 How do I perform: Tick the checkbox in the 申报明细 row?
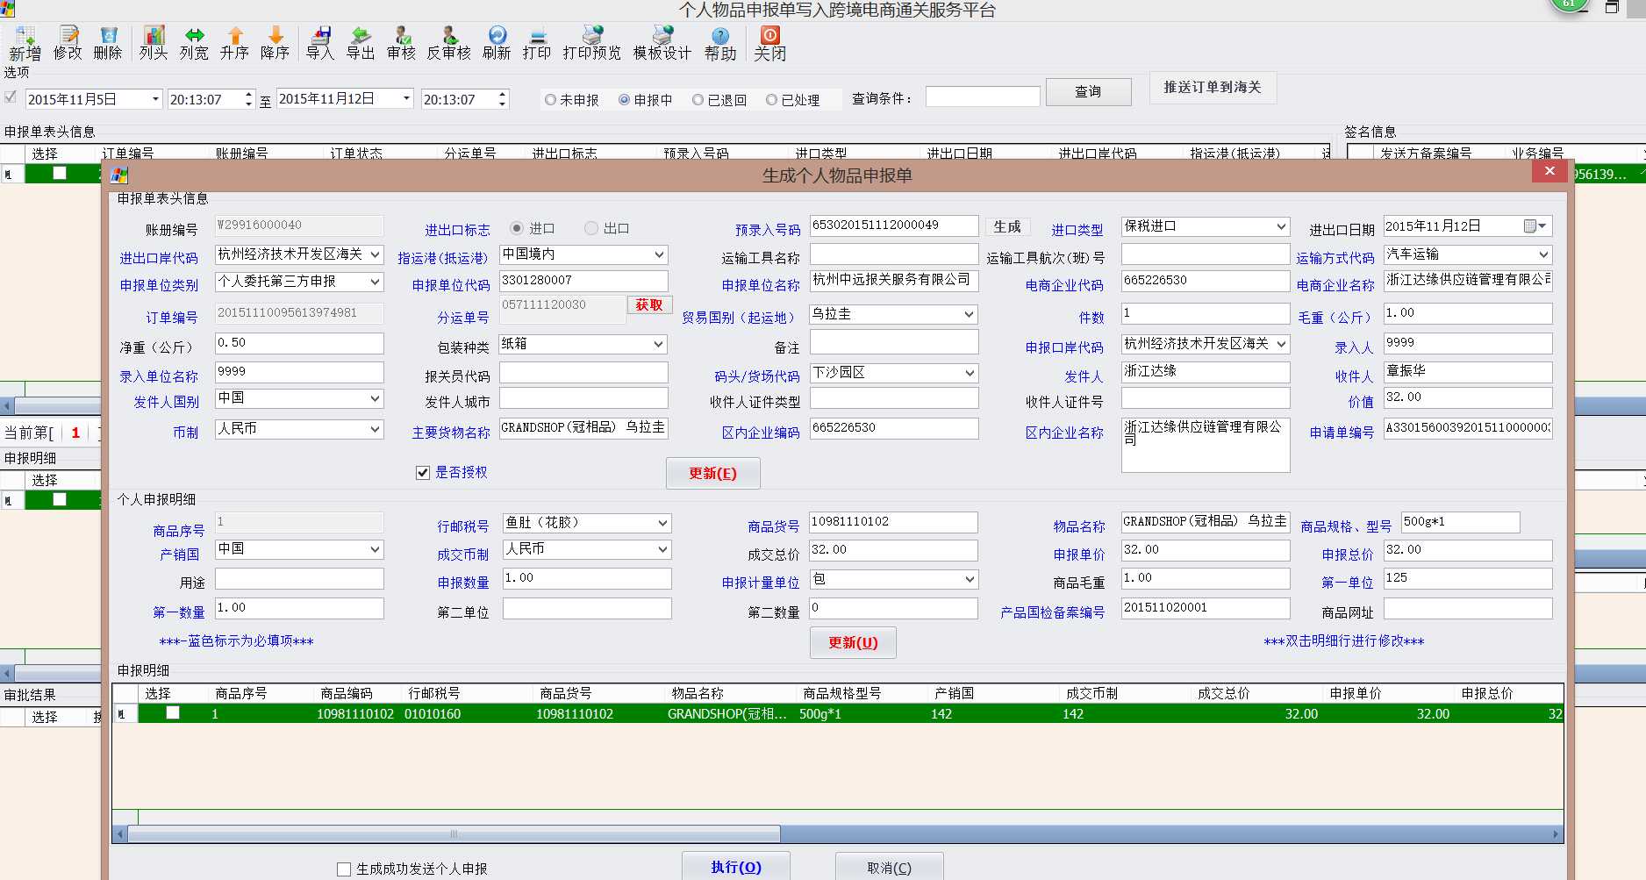[173, 712]
